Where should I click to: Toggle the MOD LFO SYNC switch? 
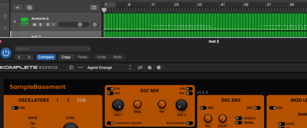click(x=282, y=124)
